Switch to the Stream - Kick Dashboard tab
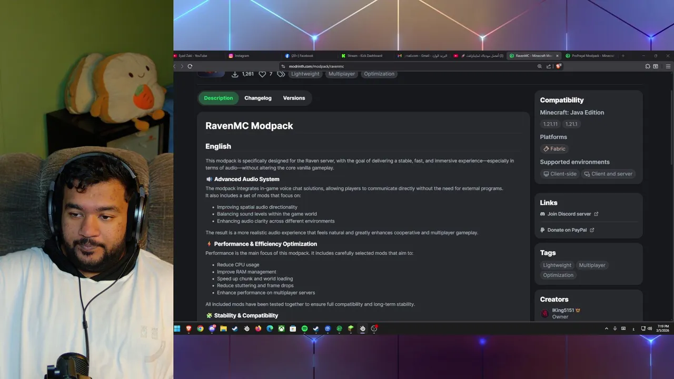Screen dimensions: 674x379 (x=365, y=56)
